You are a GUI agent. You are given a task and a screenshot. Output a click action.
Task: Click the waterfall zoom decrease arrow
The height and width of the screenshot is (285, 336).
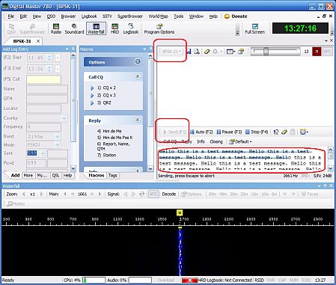[24, 194]
